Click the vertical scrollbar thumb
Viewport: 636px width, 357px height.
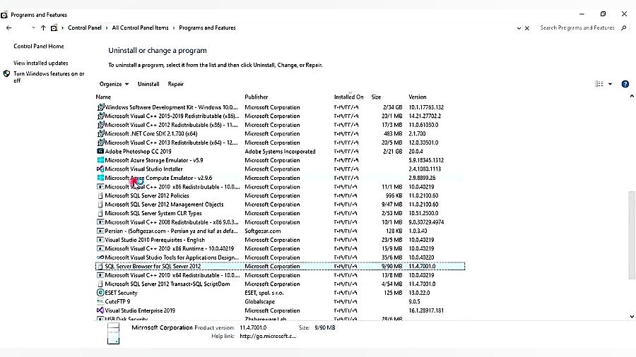point(632,235)
